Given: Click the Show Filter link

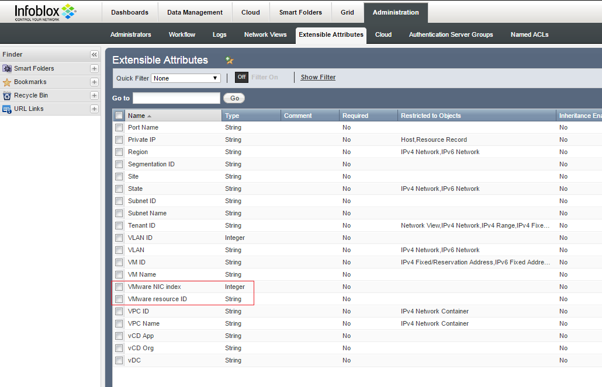Looking at the screenshot, I should (317, 77).
